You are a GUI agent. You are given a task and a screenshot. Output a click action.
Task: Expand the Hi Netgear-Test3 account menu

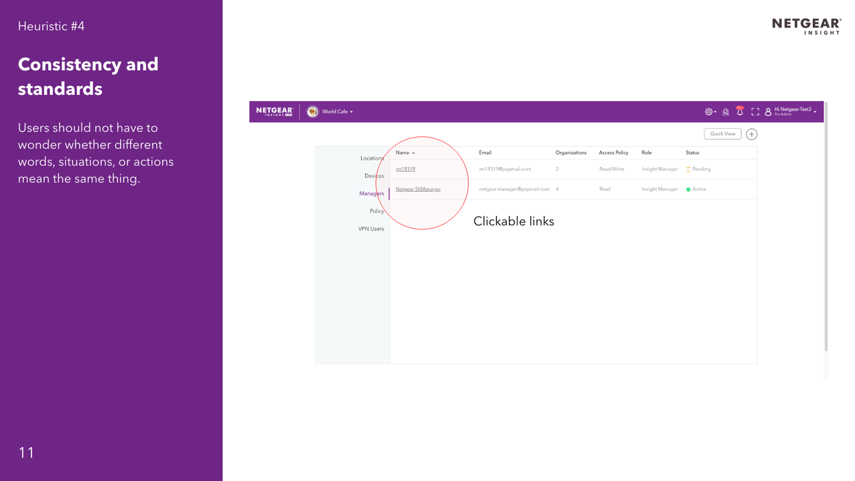[x=795, y=111]
